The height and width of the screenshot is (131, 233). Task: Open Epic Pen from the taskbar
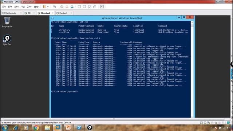90,128
